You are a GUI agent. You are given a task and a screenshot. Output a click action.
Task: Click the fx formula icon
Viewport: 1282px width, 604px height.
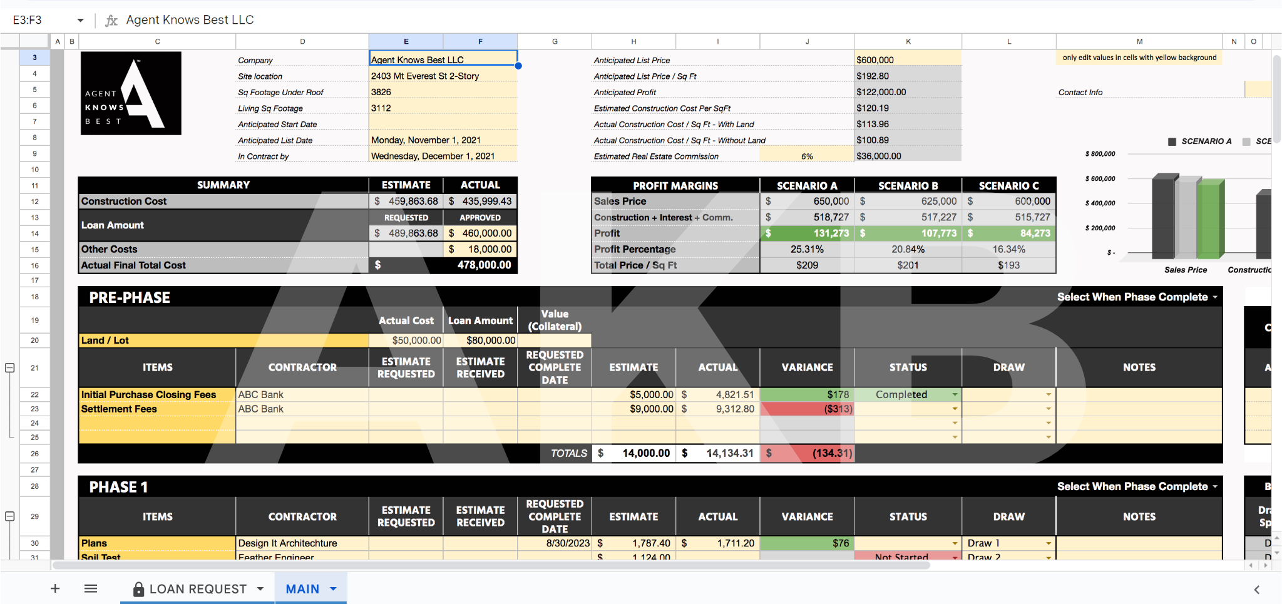tap(111, 20)
